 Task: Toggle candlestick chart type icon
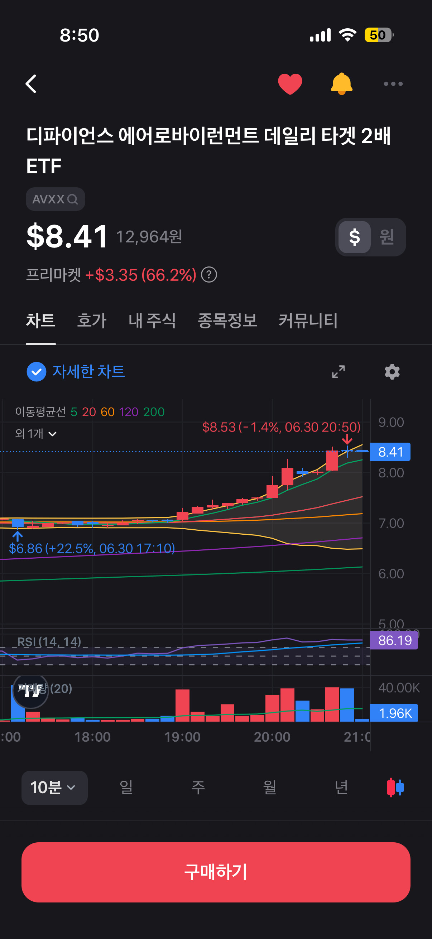tap(395, 788)
